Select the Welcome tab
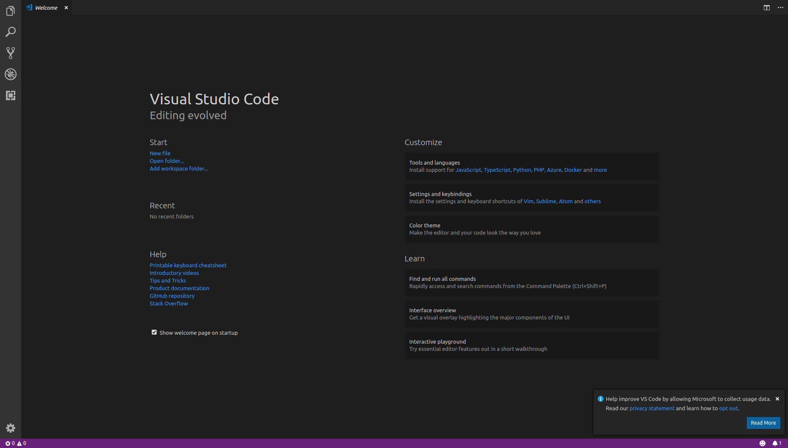The width and height of the screenshot is (788, 448). pos(46,7)
